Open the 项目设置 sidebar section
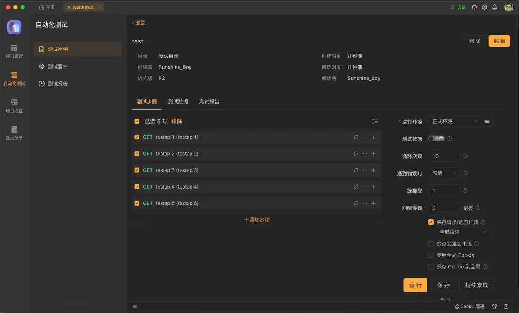Screen dimensions: 519x313 14,106
